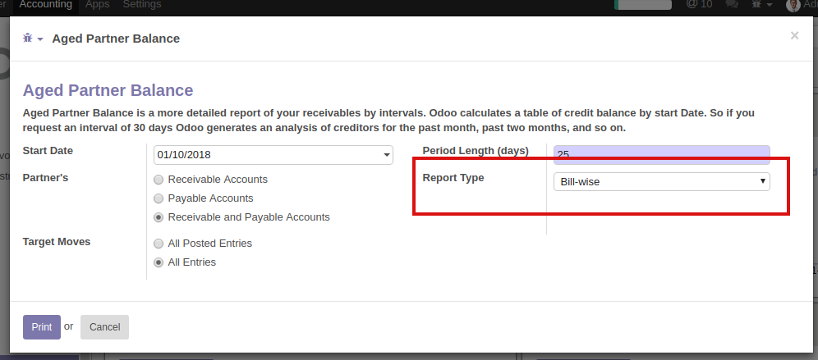Select the Payable Accounts radio option
Viewport: 818px width, 360px height.
pyautogui.click(x=159, y=198)
